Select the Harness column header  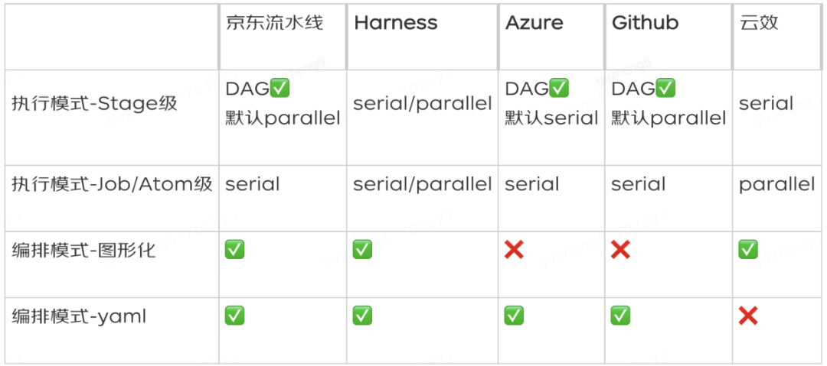pos(396,23)
